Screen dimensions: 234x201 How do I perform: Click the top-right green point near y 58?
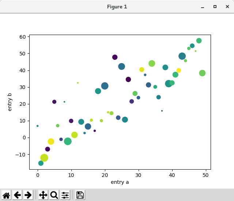pos(199,40)
